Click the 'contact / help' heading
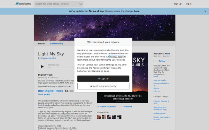 [x=161, y=97]
